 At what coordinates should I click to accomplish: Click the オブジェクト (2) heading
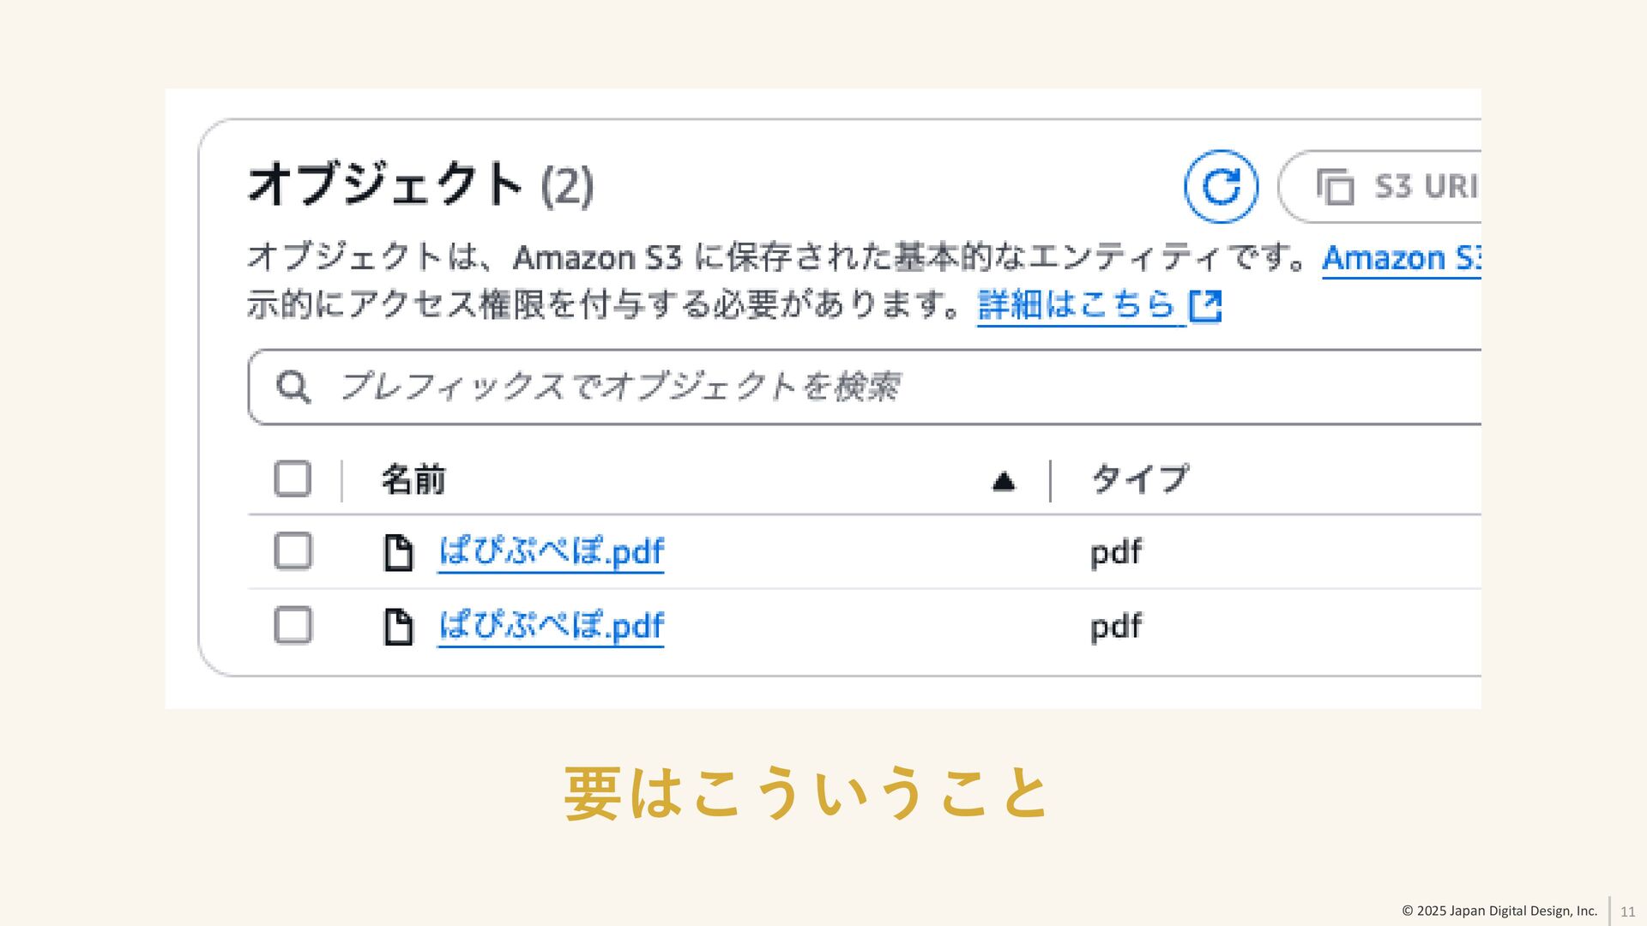click(x=420, y=184)
